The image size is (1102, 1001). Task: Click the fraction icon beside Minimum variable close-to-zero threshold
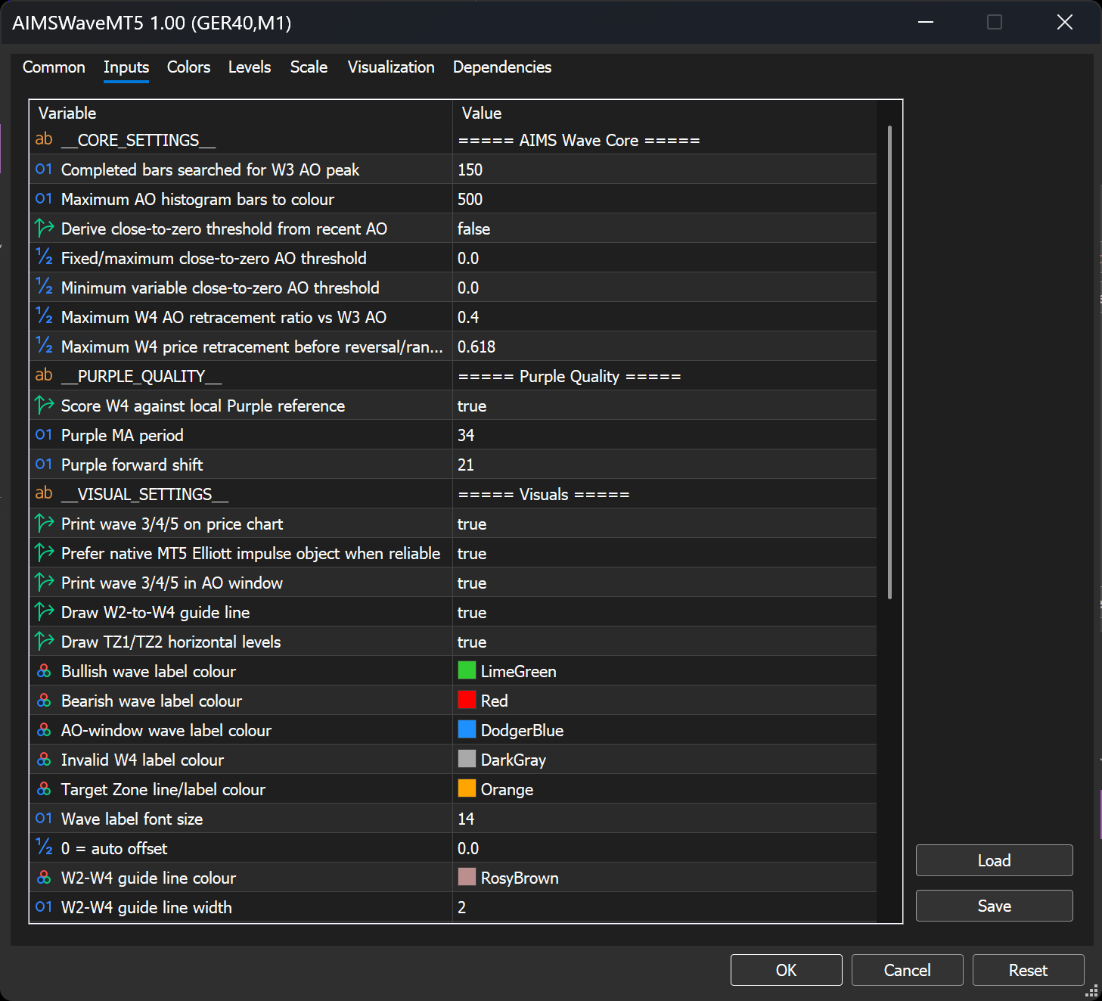coord(44,287)
